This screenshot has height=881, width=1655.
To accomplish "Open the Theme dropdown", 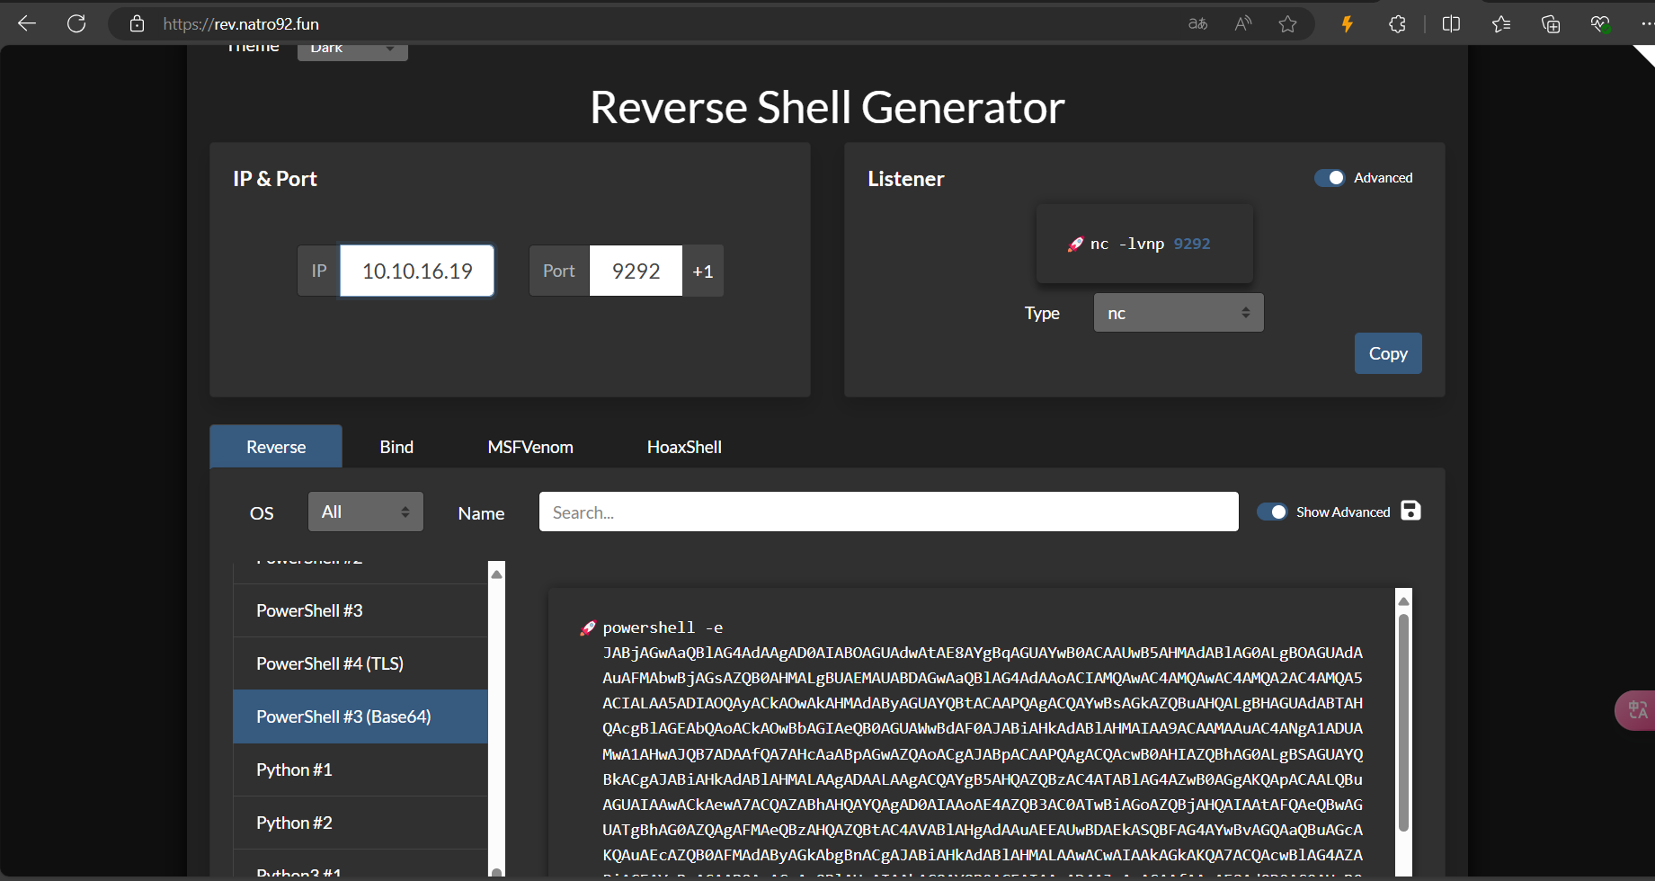I will (x=352, y=51).
